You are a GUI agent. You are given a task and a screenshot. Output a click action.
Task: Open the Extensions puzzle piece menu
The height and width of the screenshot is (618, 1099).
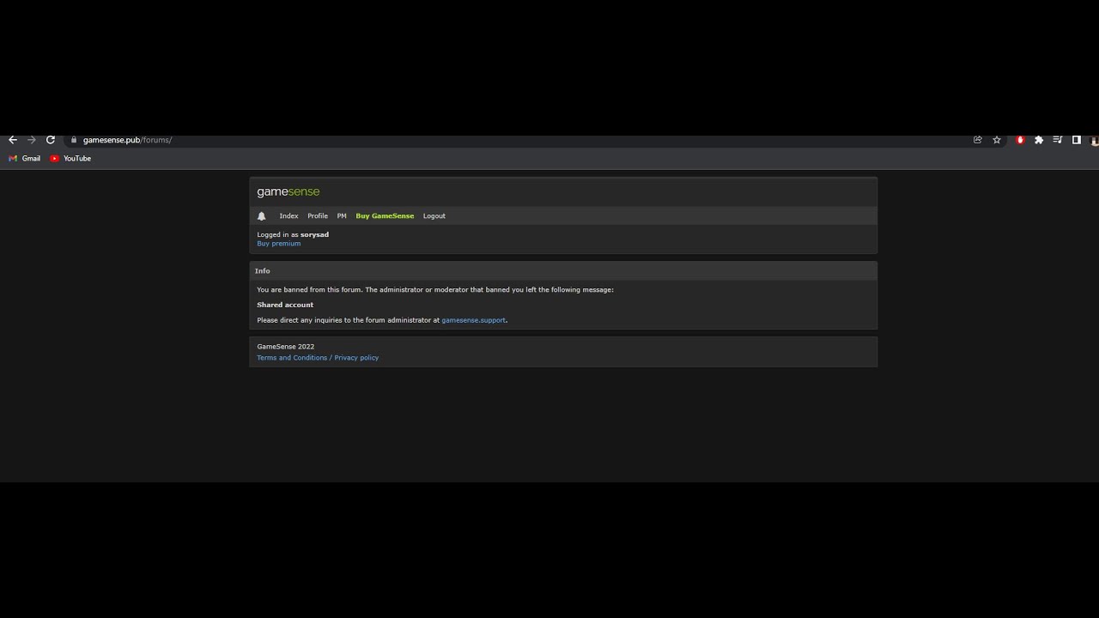(1039, 140)
